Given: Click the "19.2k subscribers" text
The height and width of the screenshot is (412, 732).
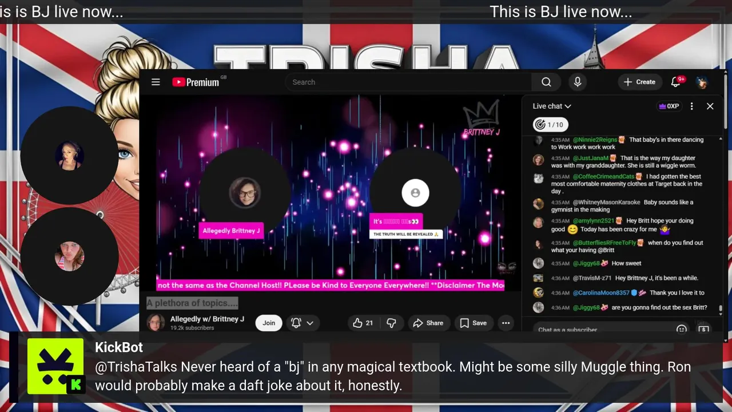Looking at the screenshot, I should [192, 328].
